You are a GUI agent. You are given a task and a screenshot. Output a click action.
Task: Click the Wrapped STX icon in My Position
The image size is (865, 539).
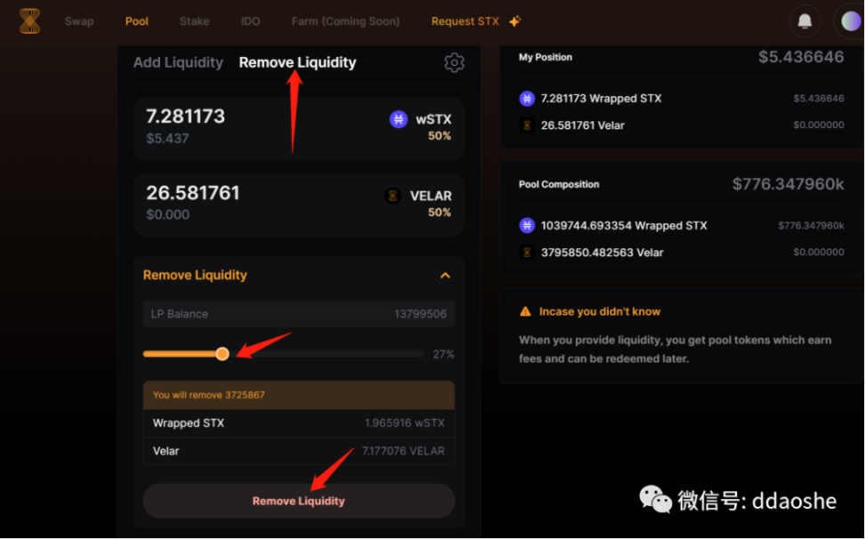(x=527, y=99)
